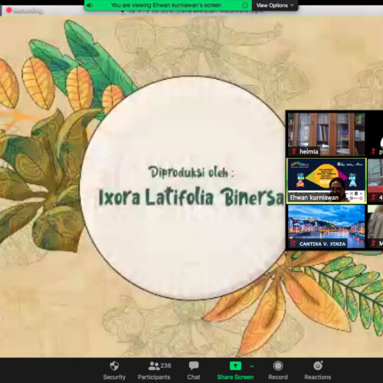Click helmia's muted microphone icon

point(294,152)
